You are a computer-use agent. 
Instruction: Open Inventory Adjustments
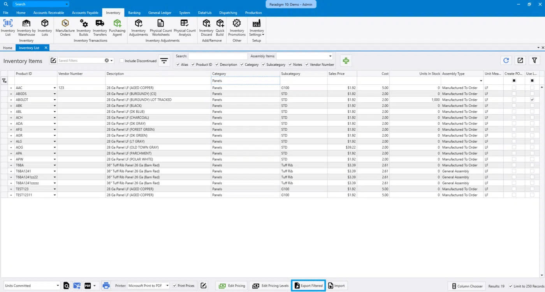[x=139, y=28]
